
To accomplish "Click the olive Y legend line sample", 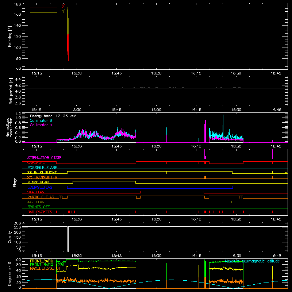I will 43,12.
